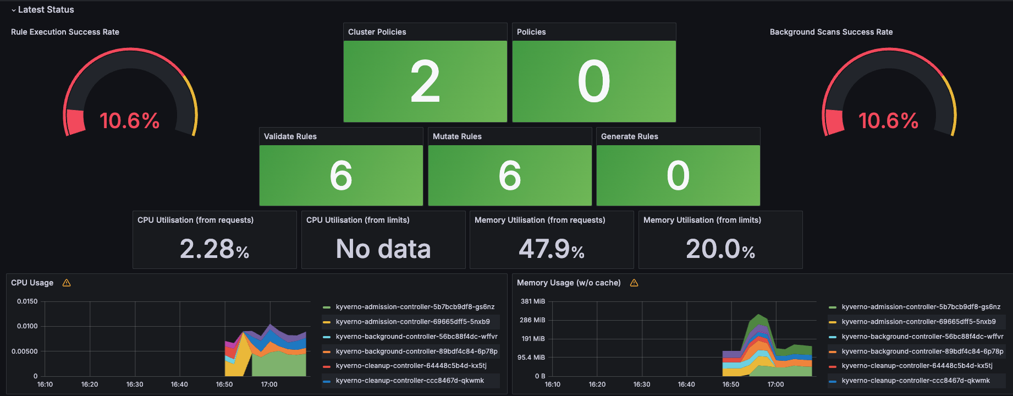Click Memory Usage (w/o cache) panel title

click(569, 283)
